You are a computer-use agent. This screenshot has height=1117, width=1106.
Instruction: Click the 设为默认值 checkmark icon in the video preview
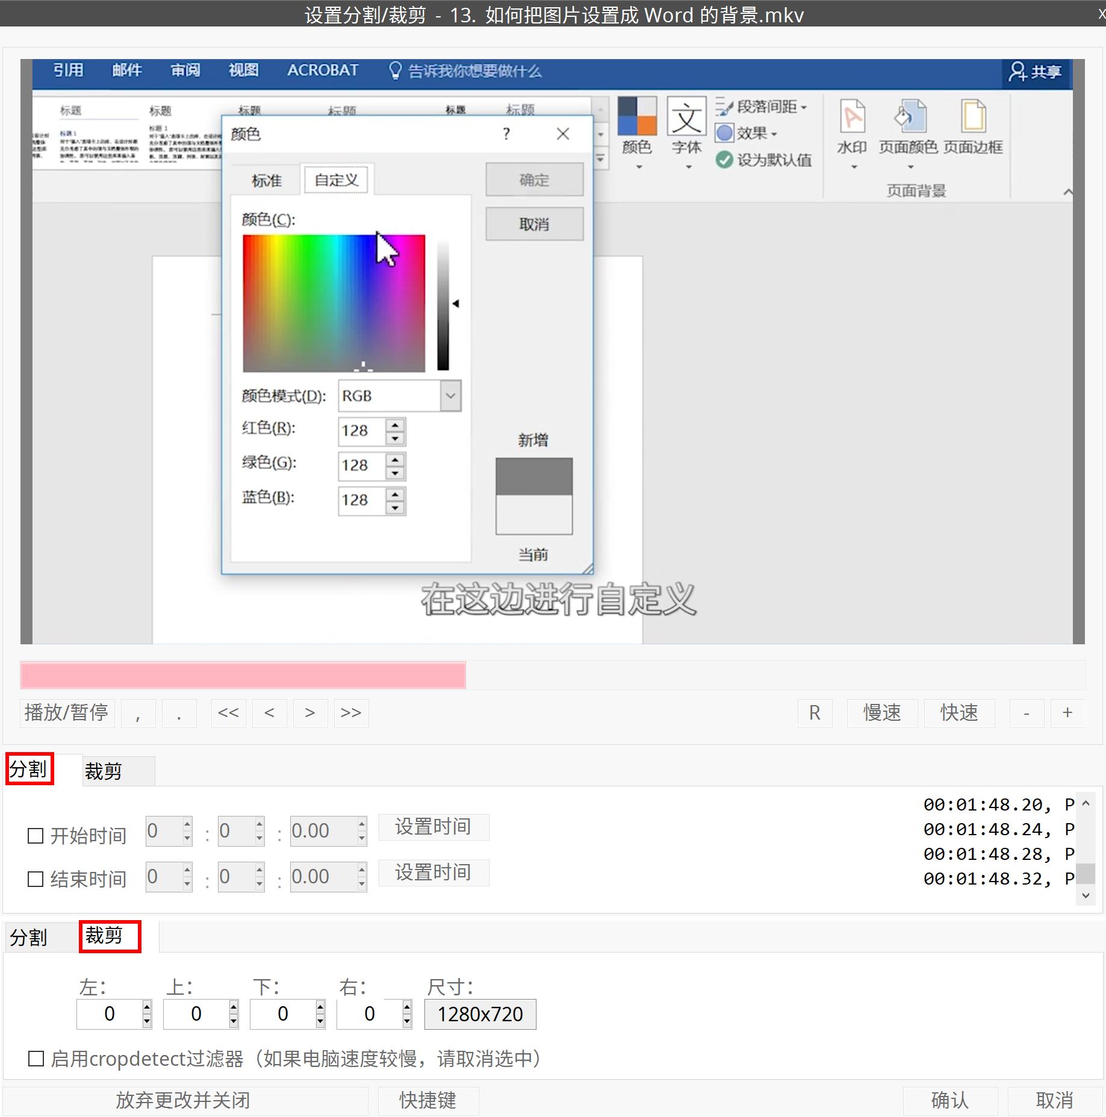pyautogui.click(x=724, y=160)
